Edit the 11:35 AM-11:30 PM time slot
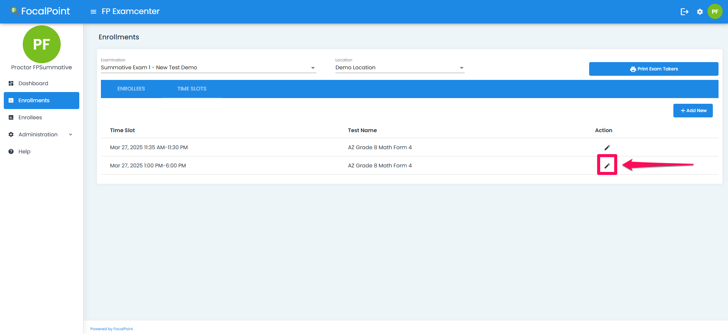Screen dimensions: 728x334 click(x=607, y=148)
